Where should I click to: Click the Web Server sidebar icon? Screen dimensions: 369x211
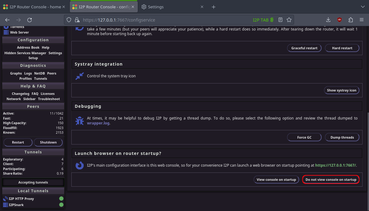(6, 32)
